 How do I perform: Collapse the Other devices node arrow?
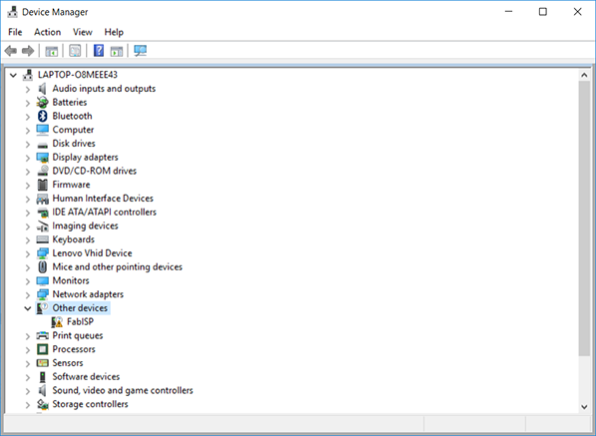27,308
